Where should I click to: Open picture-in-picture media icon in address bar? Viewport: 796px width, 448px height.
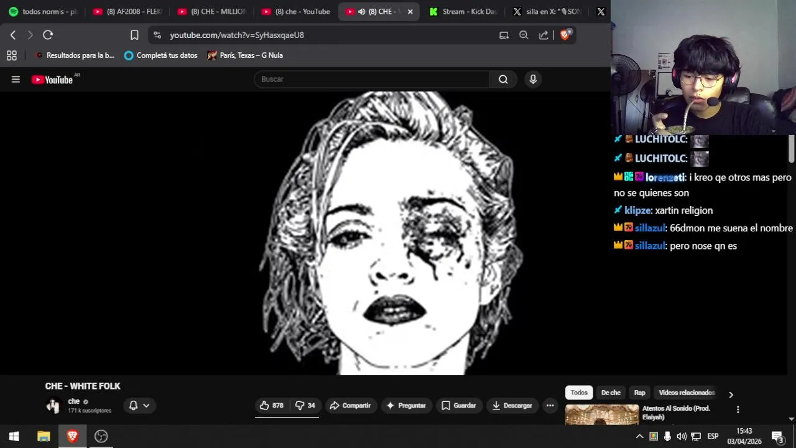(x=504, y=35)
